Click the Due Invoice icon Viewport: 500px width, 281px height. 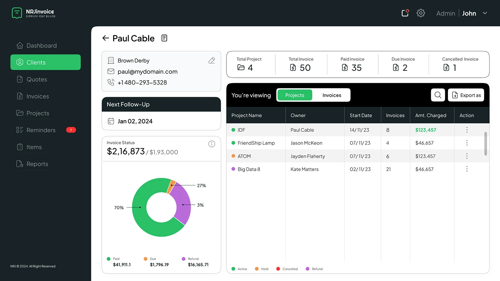(396, 67)
